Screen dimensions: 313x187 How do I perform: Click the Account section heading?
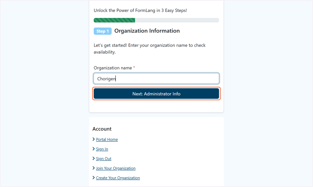tap(102, 129)
